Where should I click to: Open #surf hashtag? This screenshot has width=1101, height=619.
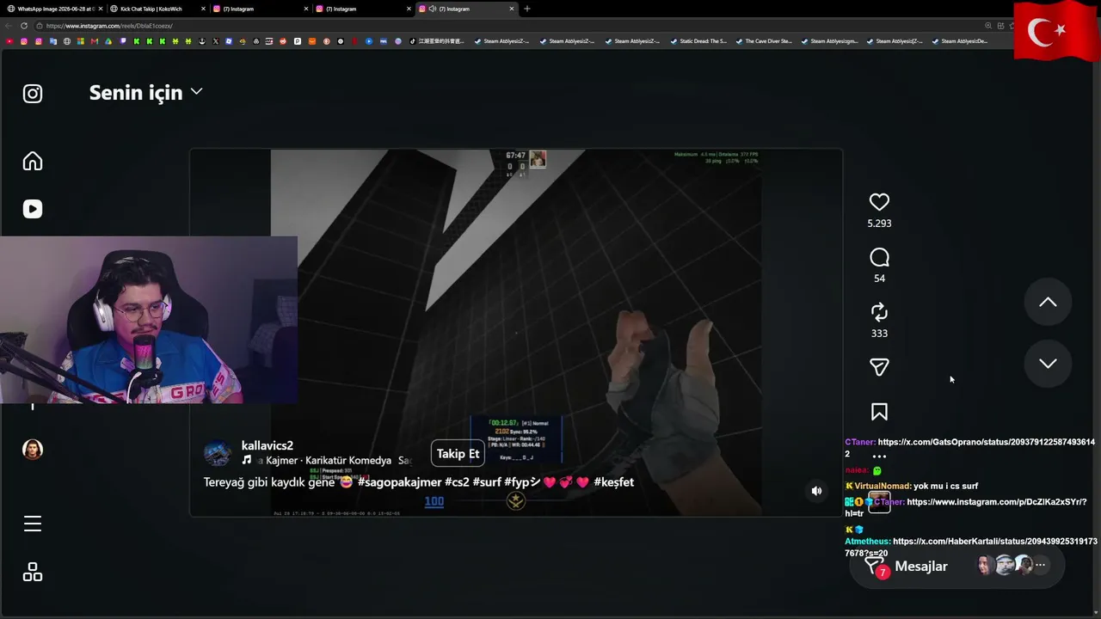coord(487,482)
